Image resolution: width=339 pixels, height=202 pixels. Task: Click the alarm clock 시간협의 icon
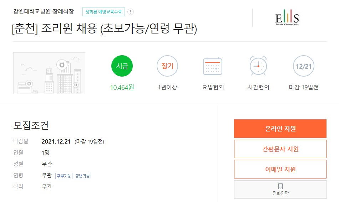(x=258, y=66)
